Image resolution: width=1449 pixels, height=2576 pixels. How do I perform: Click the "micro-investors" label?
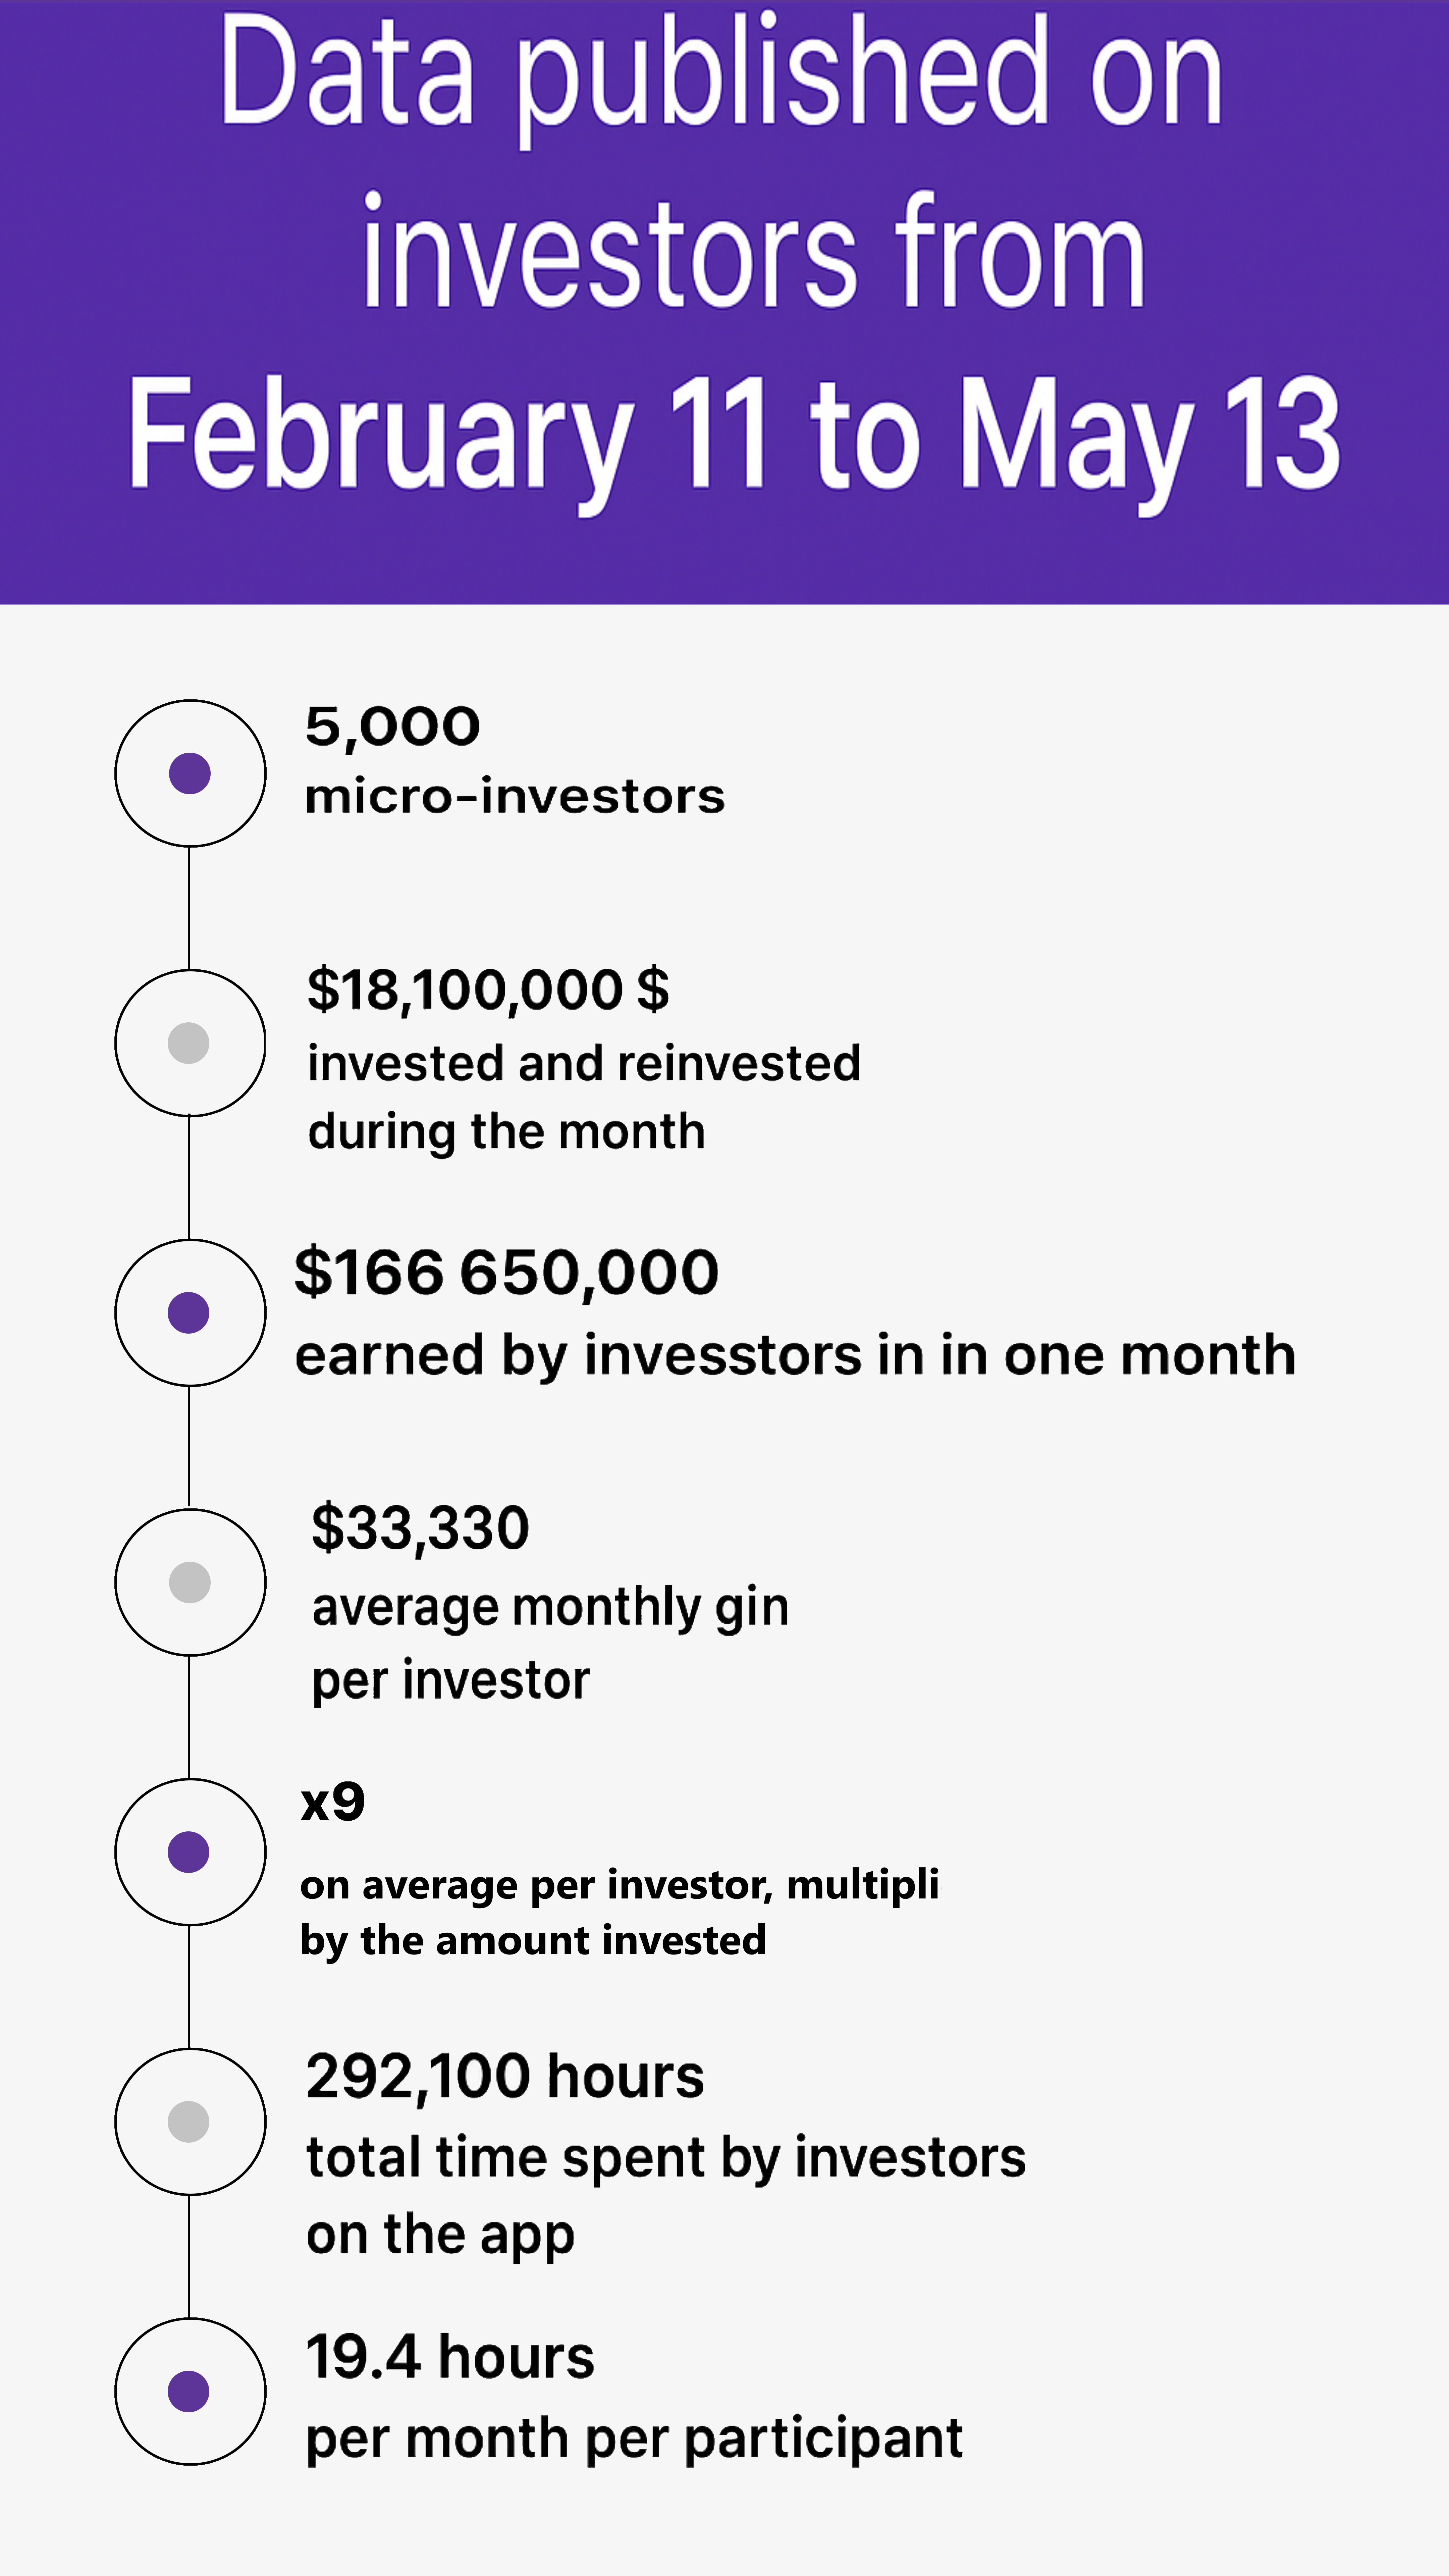(514, 797)
